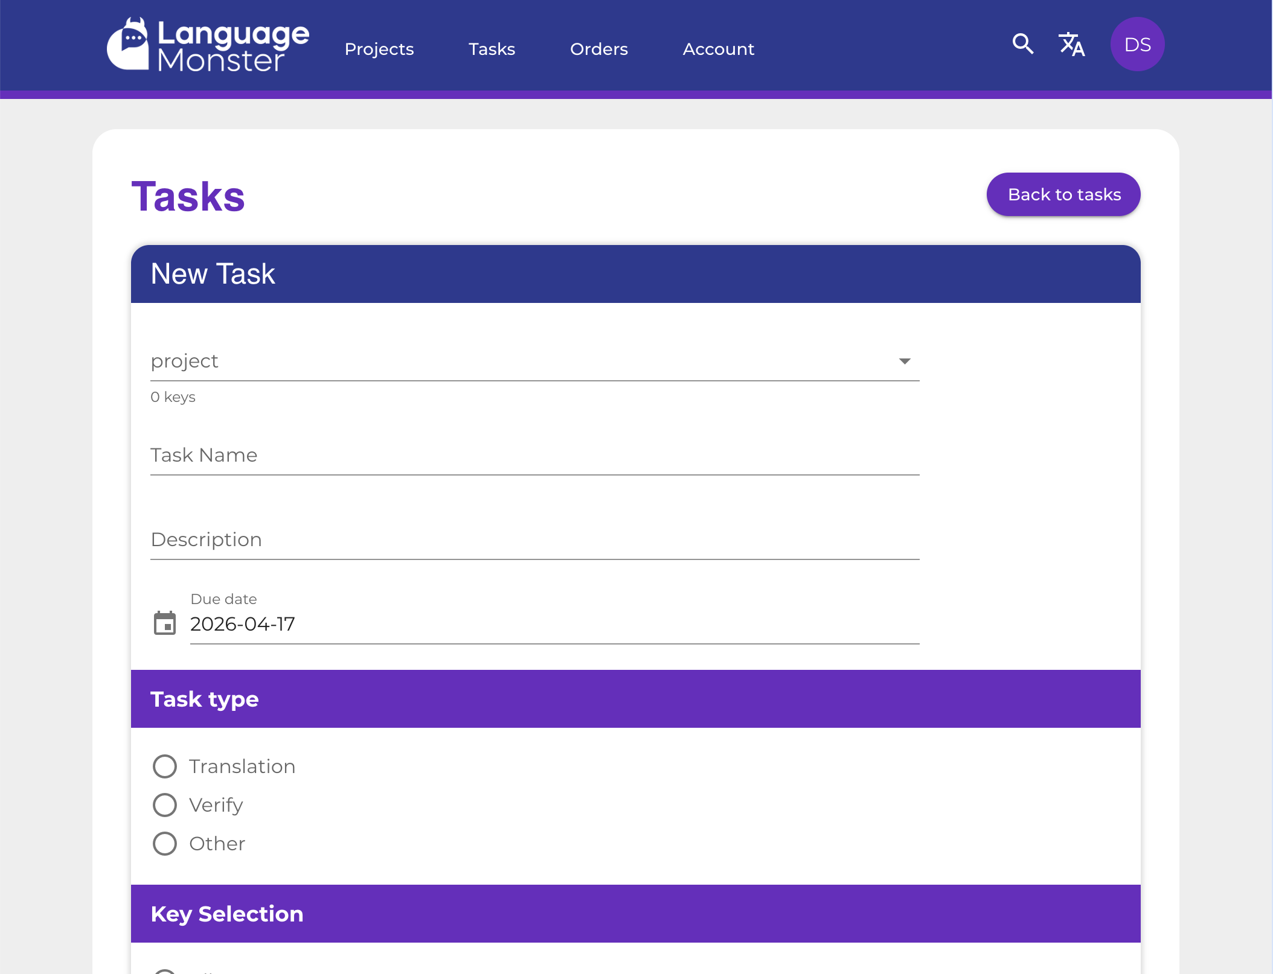Click into the Description field

click(534, 540)
